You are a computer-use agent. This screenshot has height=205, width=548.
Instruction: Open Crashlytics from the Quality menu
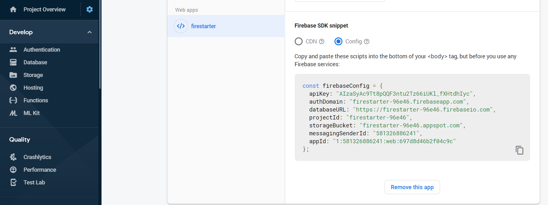pos(37,157)
